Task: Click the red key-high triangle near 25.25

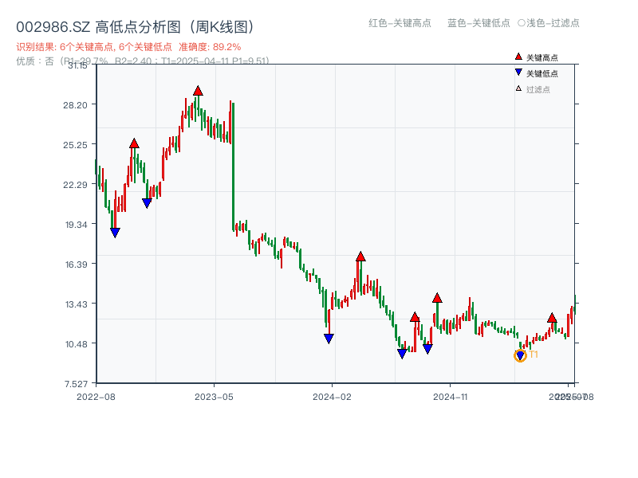Action: coord(134,143)
